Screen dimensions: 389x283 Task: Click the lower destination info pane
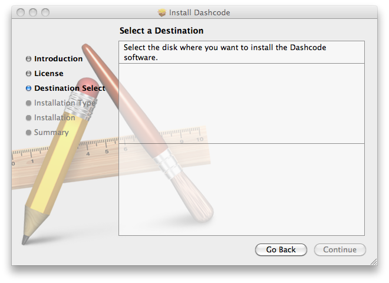click(x=242, y=189)
